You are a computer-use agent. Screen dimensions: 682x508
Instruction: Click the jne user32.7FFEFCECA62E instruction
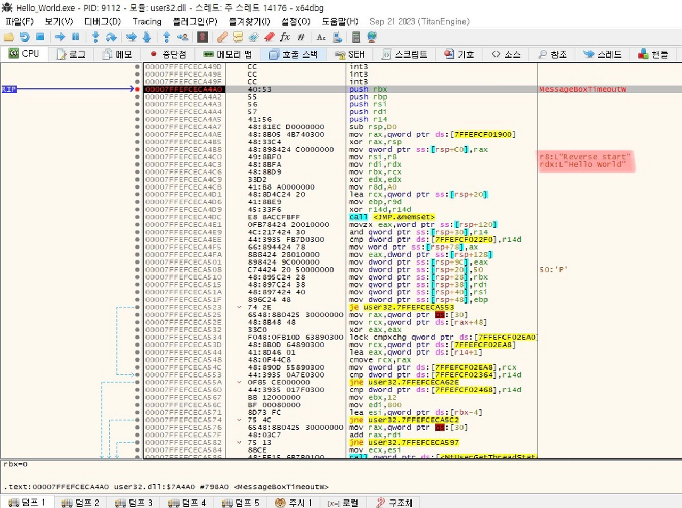[404, 382]
